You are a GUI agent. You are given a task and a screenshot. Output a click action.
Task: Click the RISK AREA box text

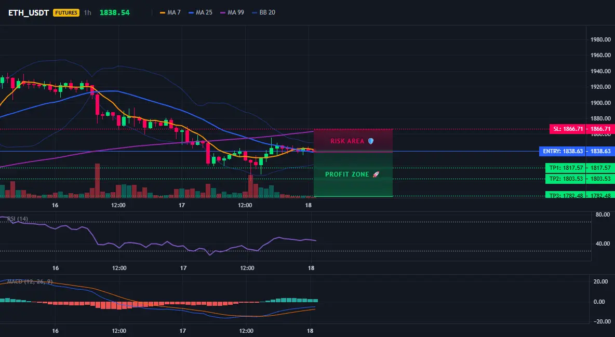(347, 141)
